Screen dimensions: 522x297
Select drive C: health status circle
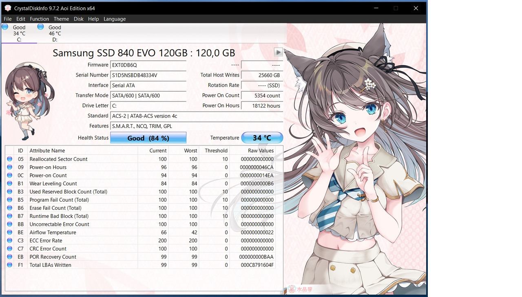pyautogui.click(x=4, y=26)
